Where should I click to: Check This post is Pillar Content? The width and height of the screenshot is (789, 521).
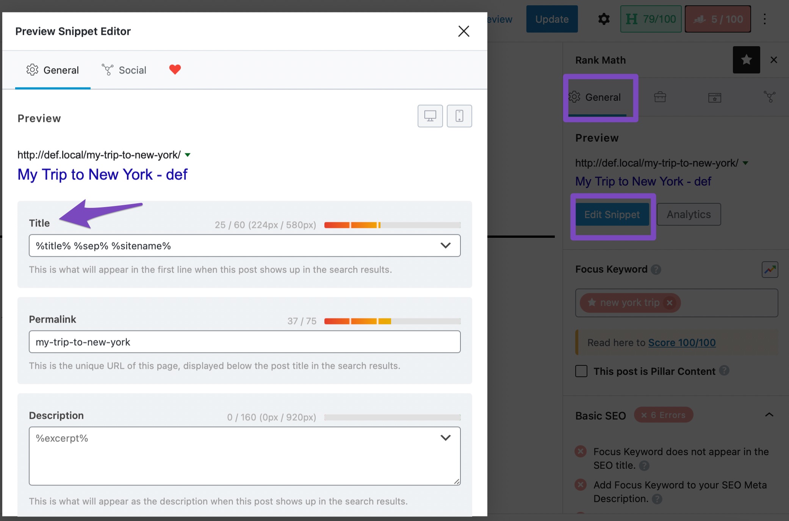581,371
